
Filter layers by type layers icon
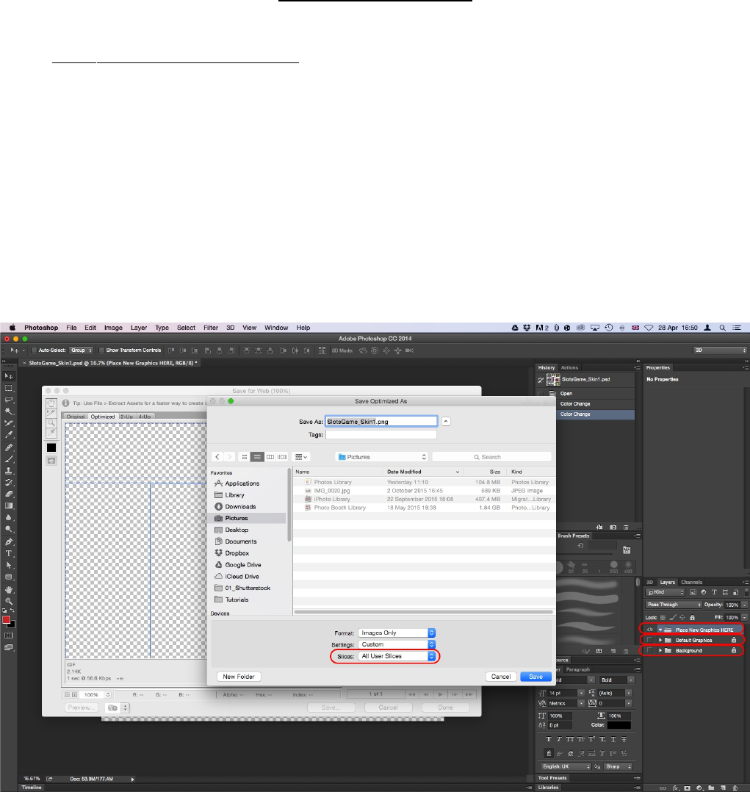[x=714, y=592]
